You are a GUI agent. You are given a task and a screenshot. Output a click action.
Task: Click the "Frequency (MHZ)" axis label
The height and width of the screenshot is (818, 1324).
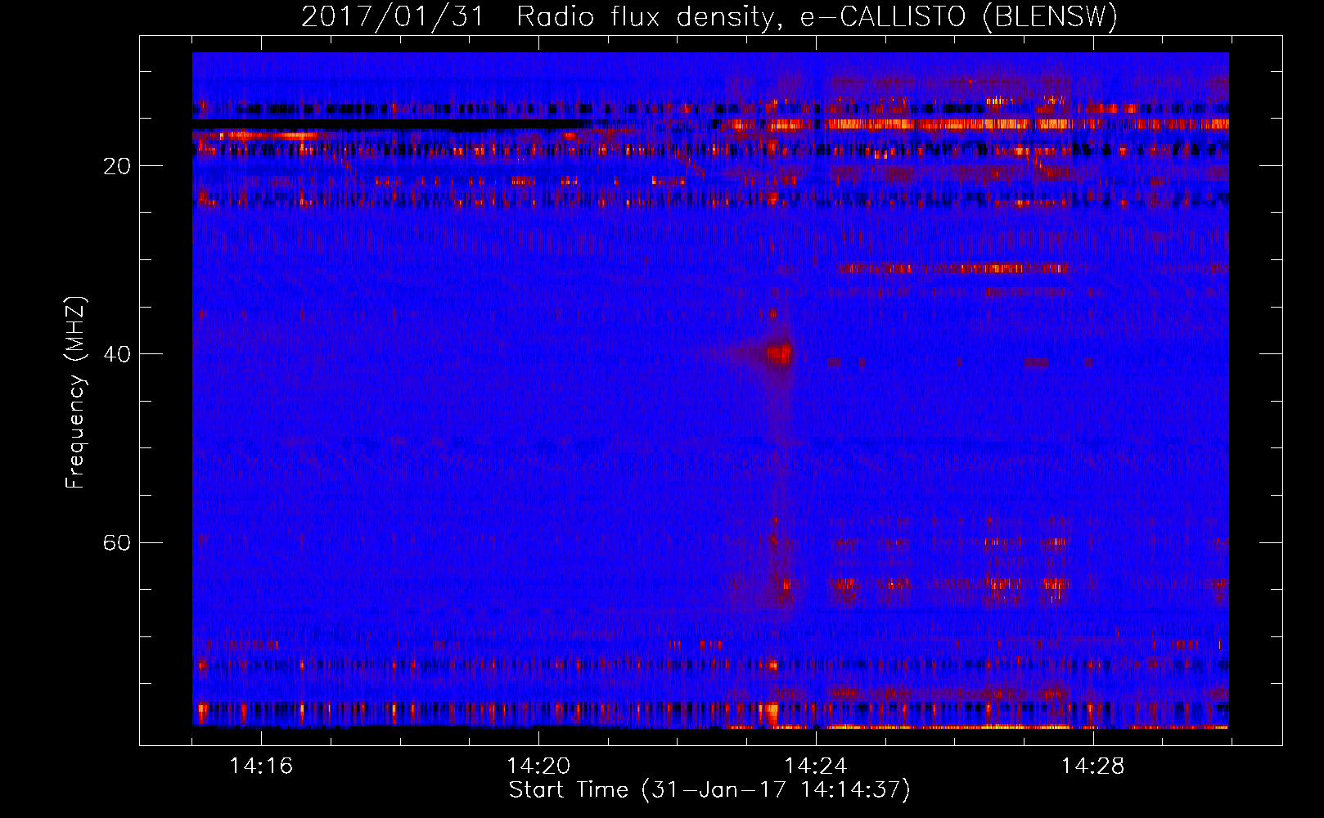click(x=75, y=393)
